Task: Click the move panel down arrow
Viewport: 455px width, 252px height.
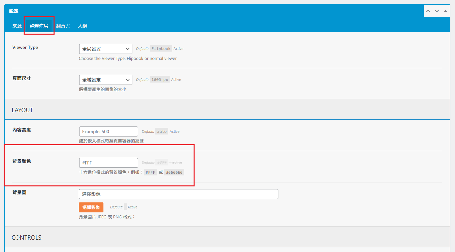Action: tap(437, 11)
